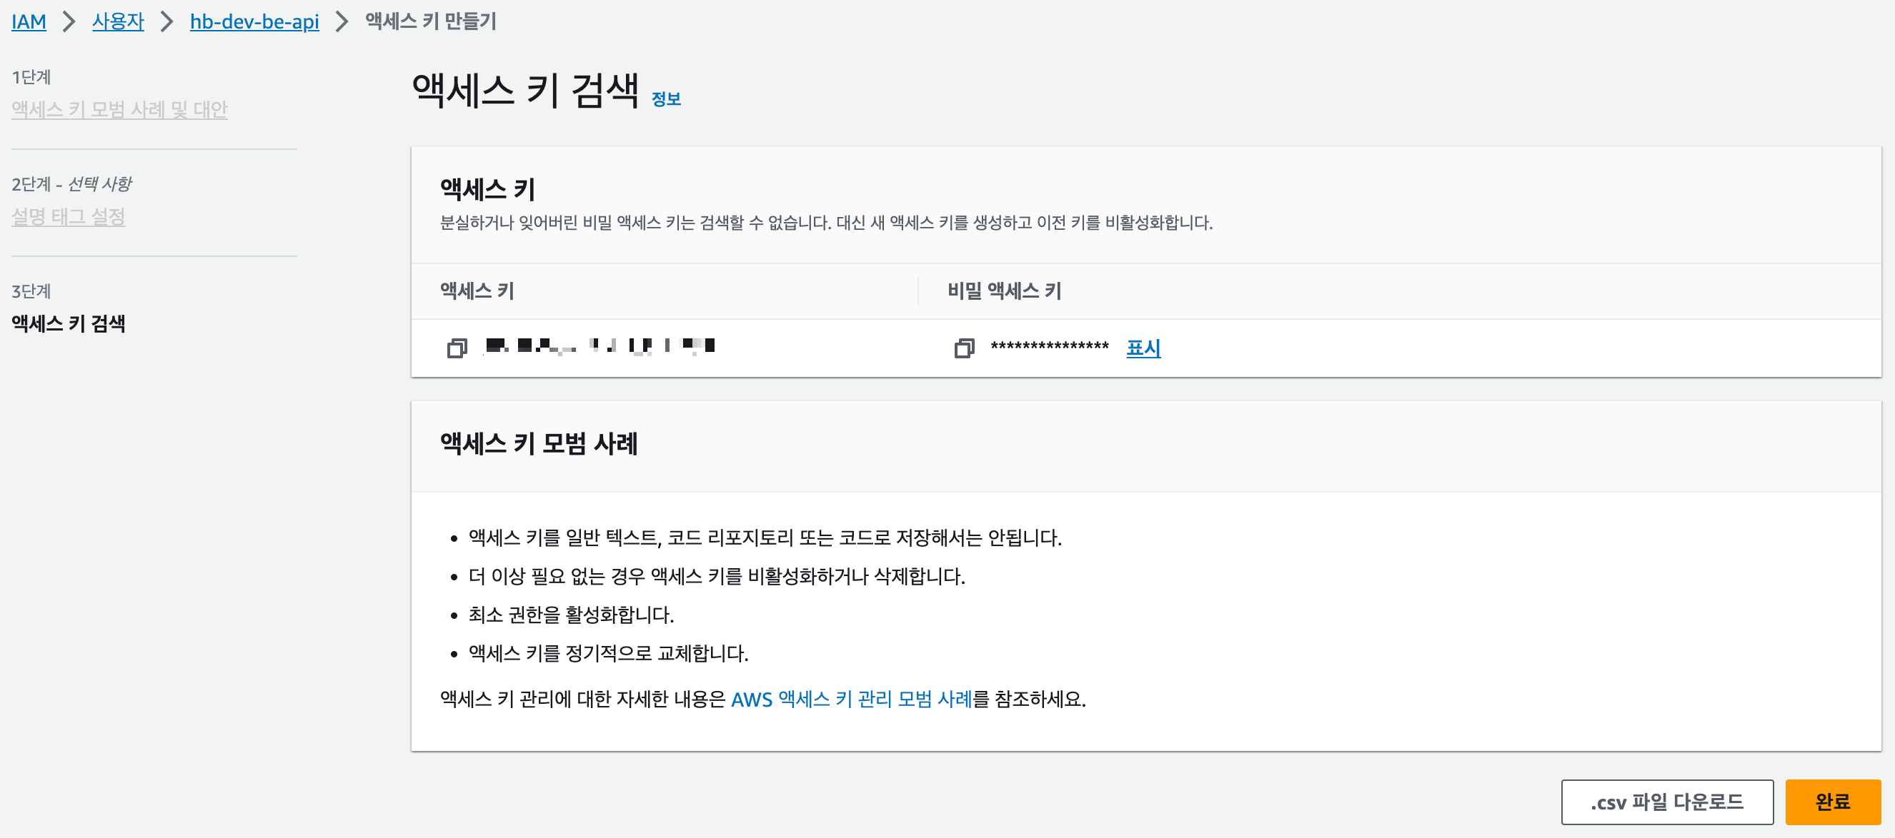
Task: Select step 3 액세스 키 검색
Action: coord(68,323)
